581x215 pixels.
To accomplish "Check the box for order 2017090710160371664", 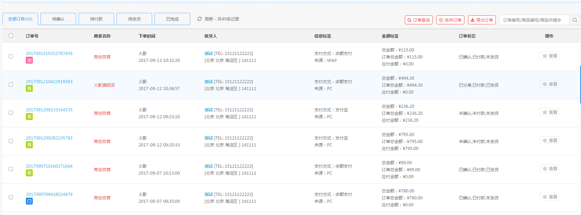I will [x=11, y=169].
